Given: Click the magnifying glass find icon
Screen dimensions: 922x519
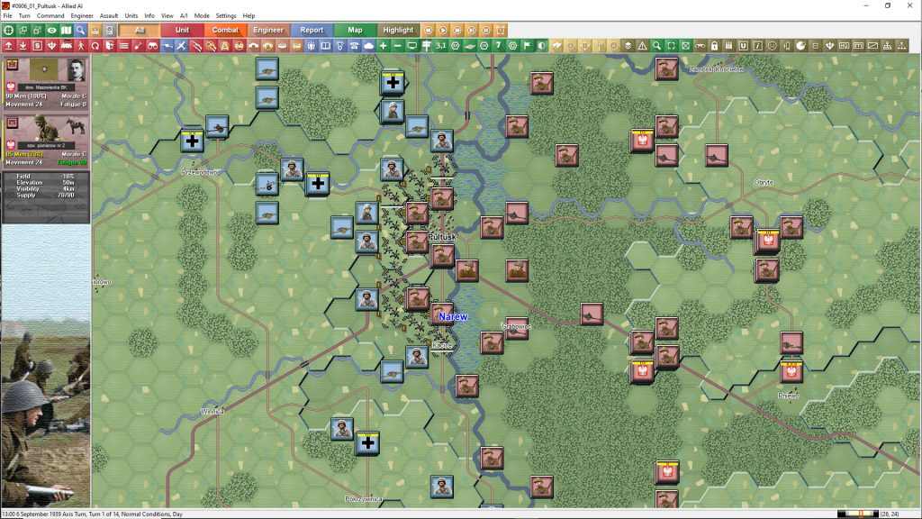Looking at the screenshot, I should 81,30.
